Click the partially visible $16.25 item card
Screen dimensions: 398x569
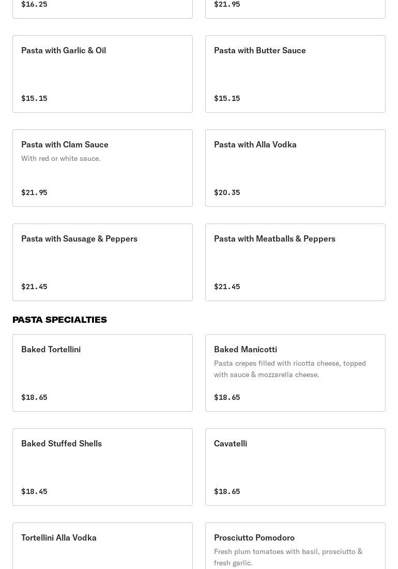point(102,8)
